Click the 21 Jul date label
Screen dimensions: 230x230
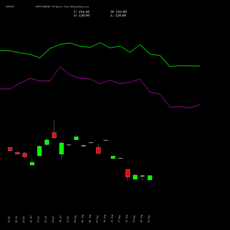(9, 219)
